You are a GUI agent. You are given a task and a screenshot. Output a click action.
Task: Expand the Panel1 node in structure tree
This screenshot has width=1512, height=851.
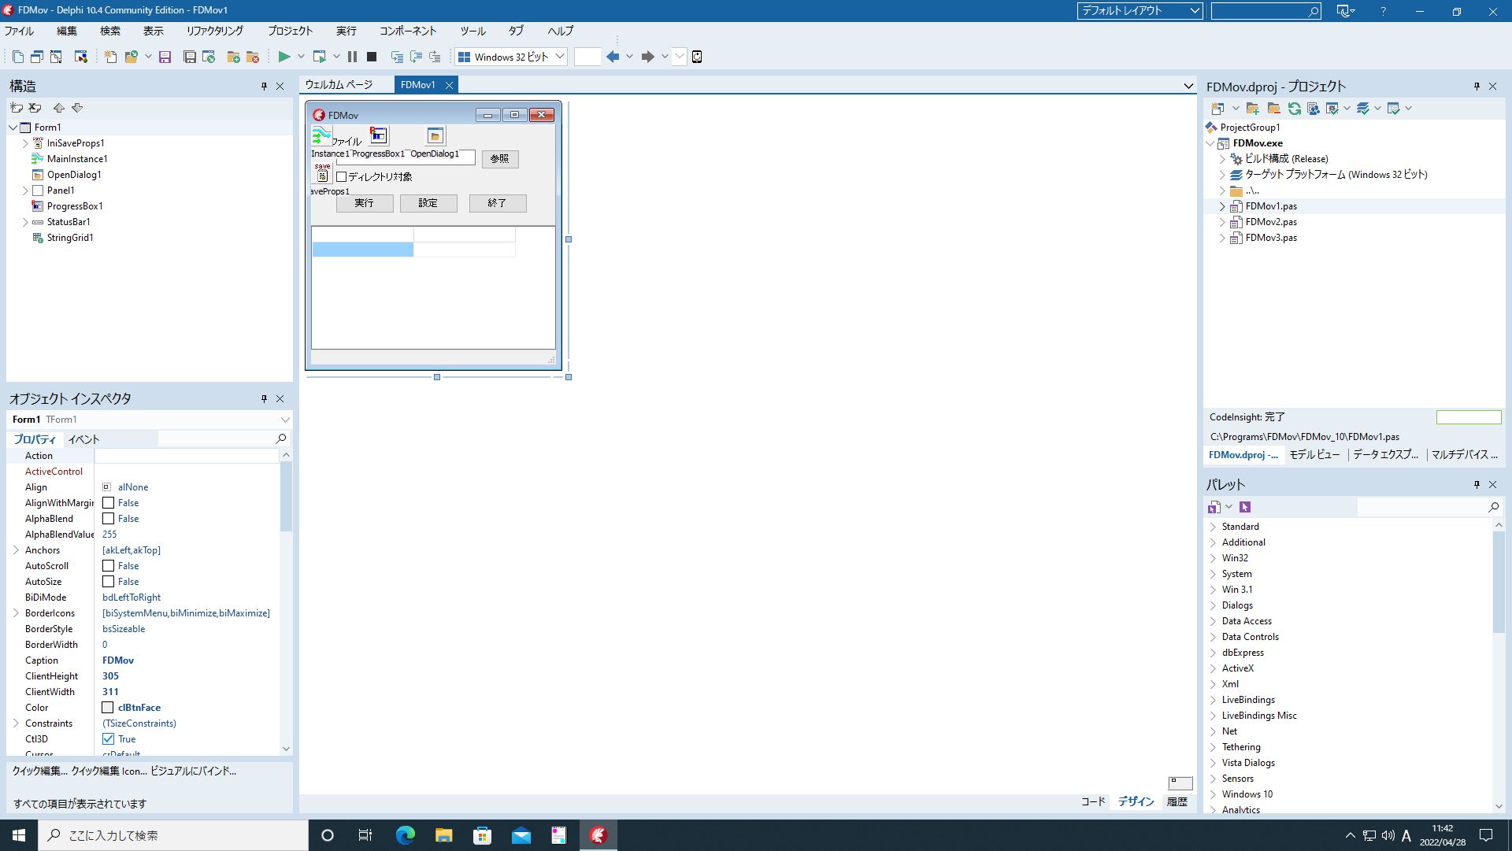[x=25, y=191]
